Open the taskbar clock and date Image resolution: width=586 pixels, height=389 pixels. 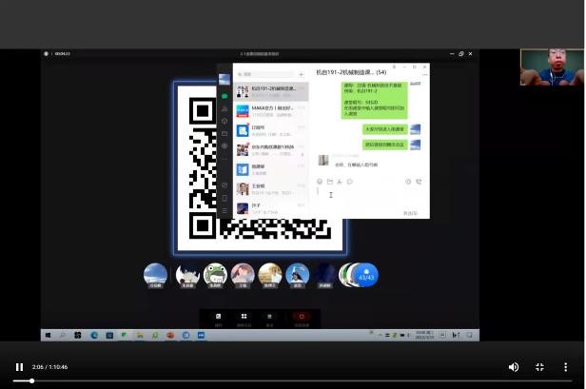point(424,335)
